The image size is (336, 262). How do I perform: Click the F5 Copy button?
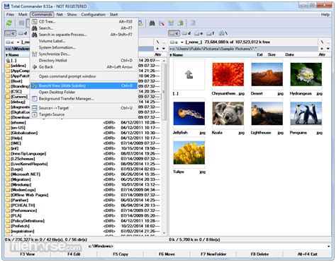pyautogui.click(x=121, y=254)
